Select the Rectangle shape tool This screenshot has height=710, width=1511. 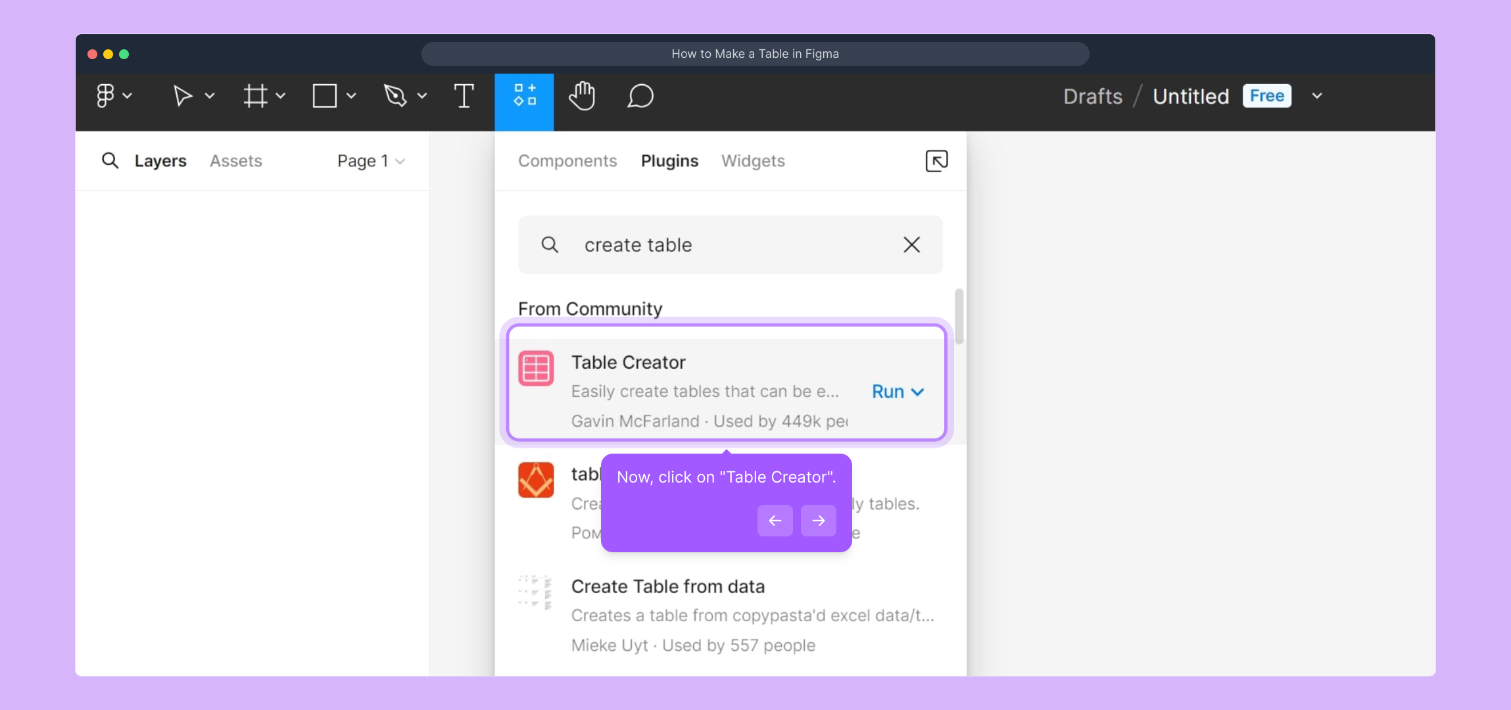(x=325, y=96)
